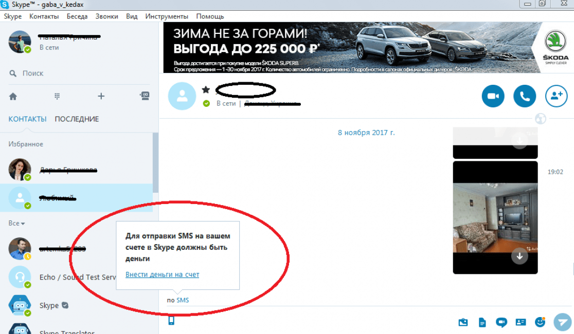Click the 8 ноября 2017 г. date label

pos(366,133)
